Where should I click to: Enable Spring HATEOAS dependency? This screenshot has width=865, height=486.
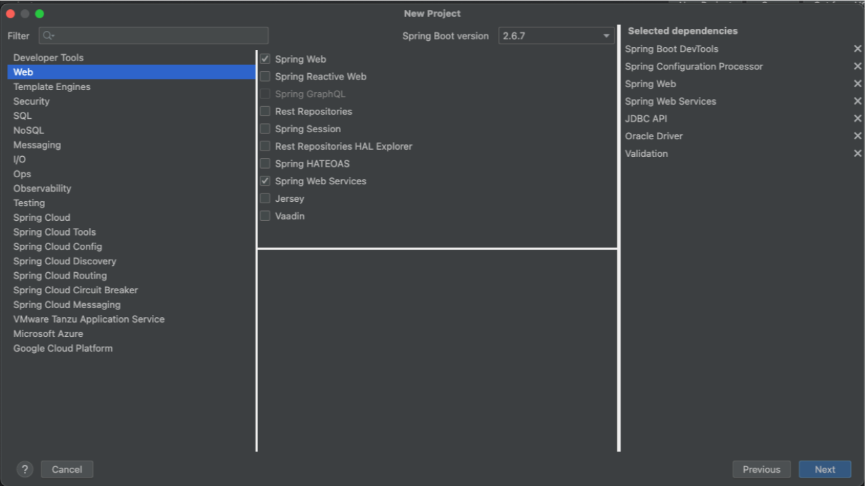pyautogui.click(x=265, y=163)
